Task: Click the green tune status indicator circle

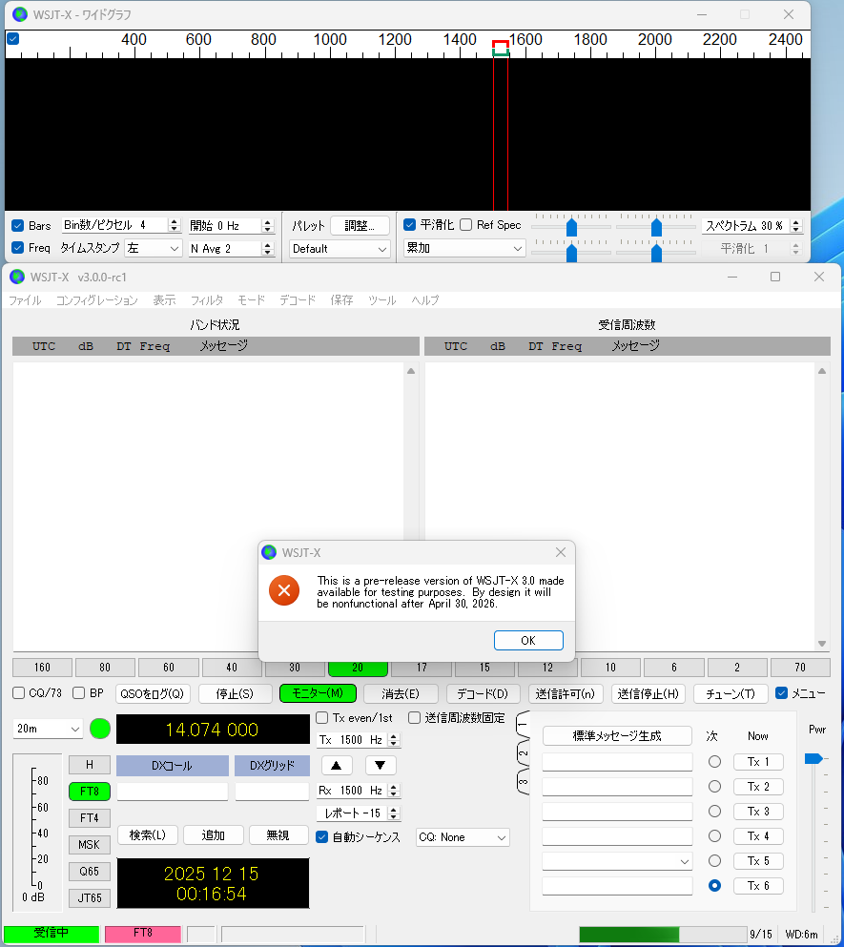Action: 100,729
